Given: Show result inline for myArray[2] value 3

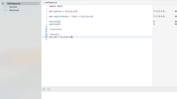Looking at the screenshot, I should tap(176, 24).
